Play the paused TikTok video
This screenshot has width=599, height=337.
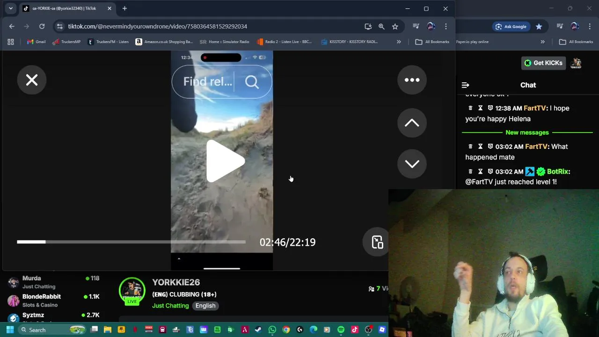click(x=225, y=161)
